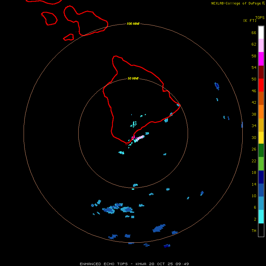Click the "18" legend value
The image size is (266, 266).
(x=254, y=173)
